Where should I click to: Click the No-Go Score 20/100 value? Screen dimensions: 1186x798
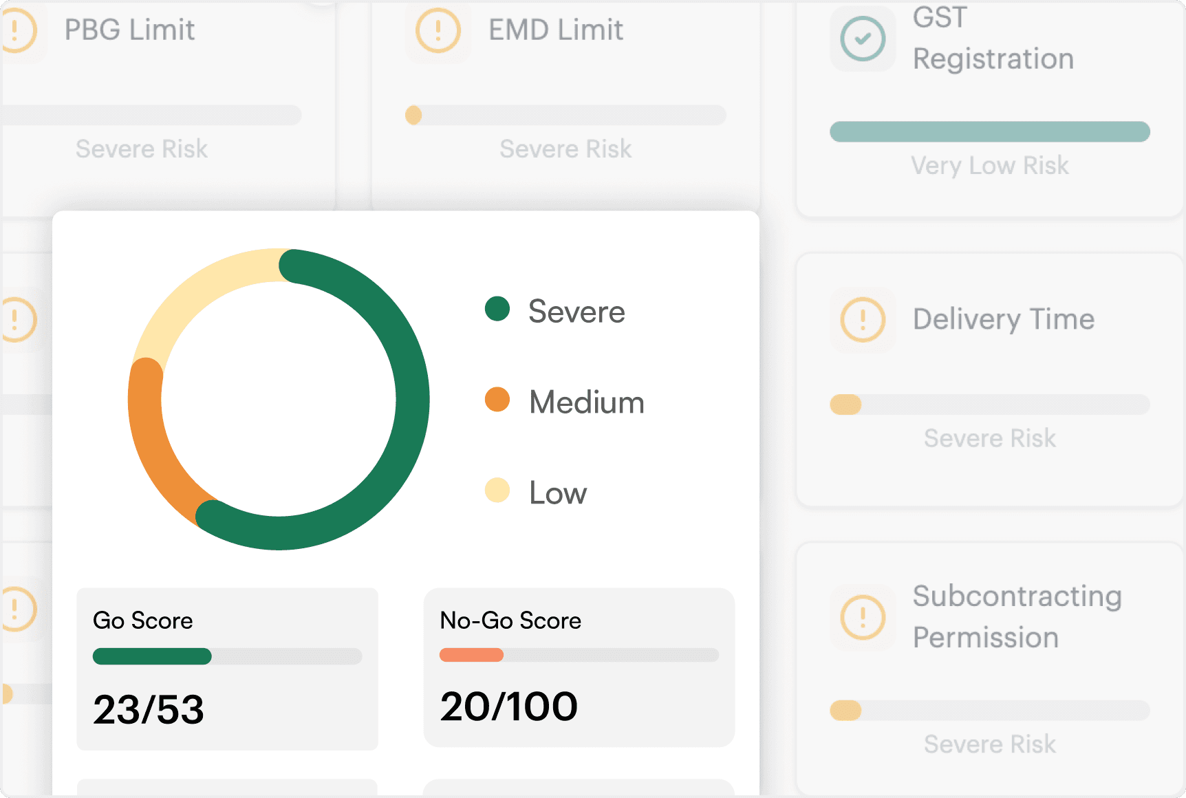pyautogui.click(x=509, y=705)
